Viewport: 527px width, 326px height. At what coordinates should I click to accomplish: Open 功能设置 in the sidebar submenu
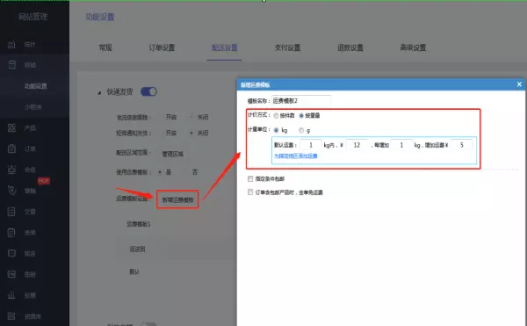[36, 86]
